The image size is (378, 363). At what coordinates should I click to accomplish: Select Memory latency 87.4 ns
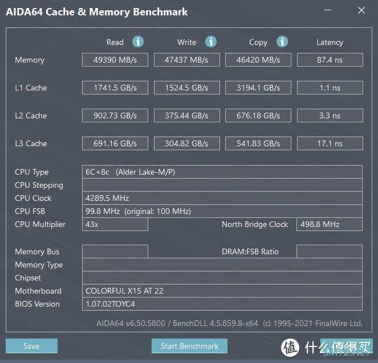[330, 60]
